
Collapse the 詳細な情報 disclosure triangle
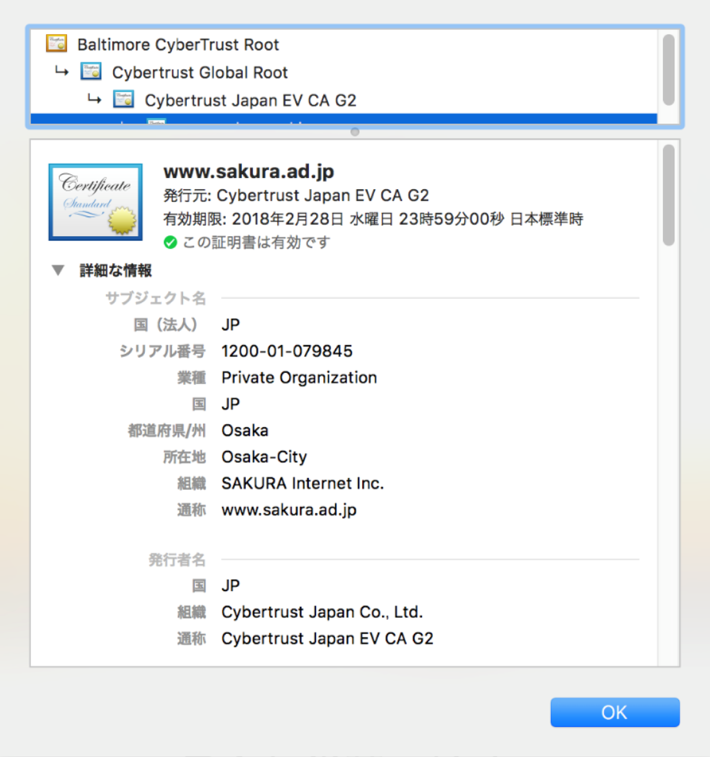(58, 270)
